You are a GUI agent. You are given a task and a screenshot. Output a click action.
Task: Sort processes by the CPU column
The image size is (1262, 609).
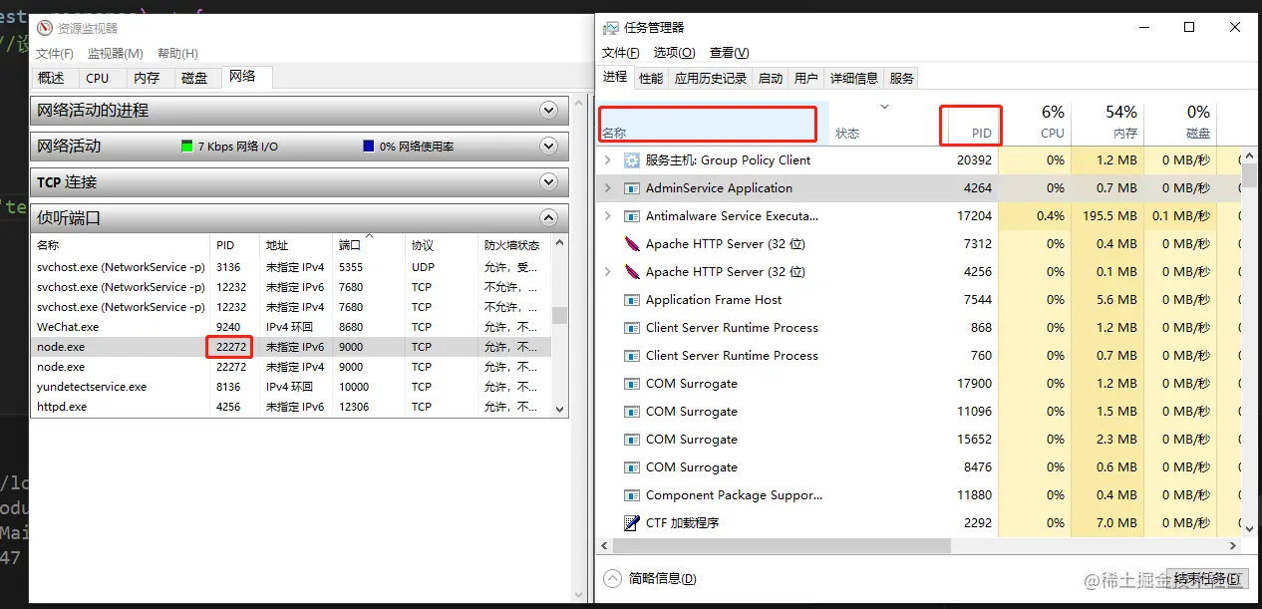[1034, 122]
